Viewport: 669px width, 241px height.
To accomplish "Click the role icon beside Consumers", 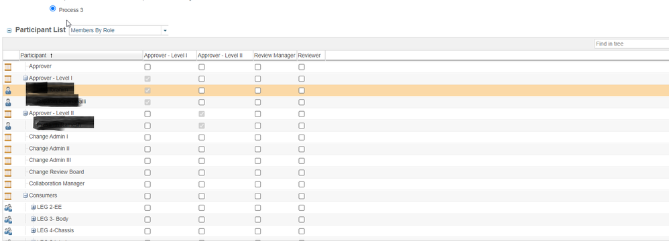I will pos(7,196).
